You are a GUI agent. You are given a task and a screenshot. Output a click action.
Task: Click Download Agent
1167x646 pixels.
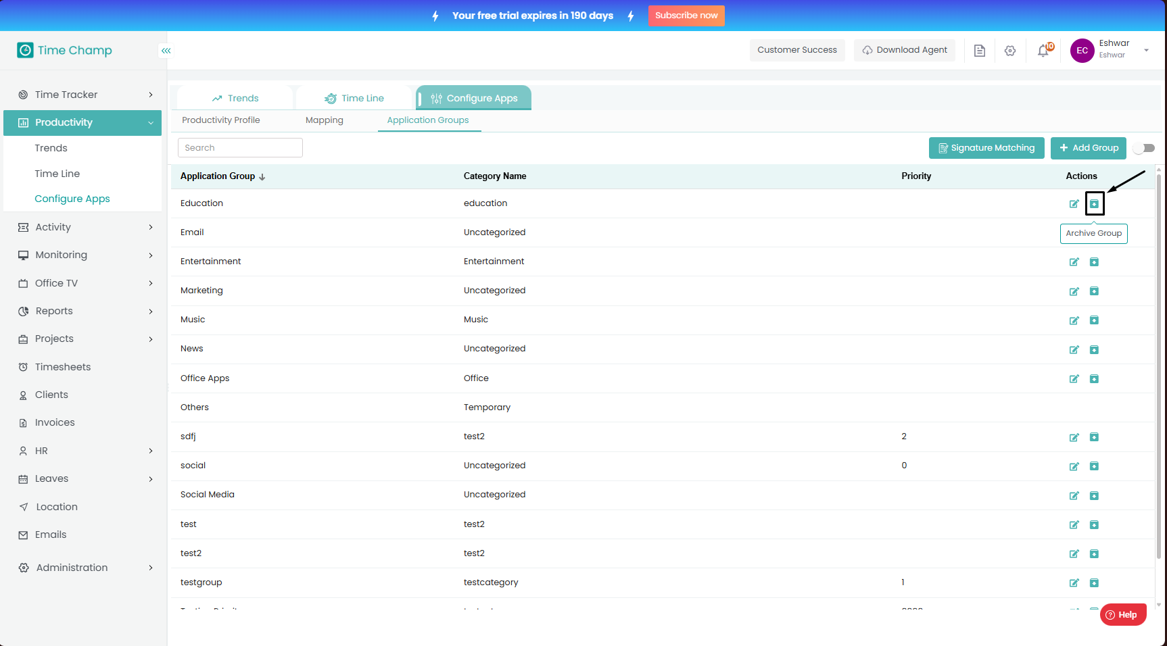pos(905,50)
